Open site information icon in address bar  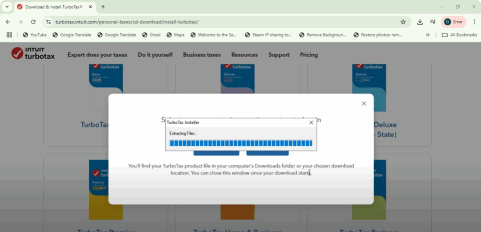(48, 22)
